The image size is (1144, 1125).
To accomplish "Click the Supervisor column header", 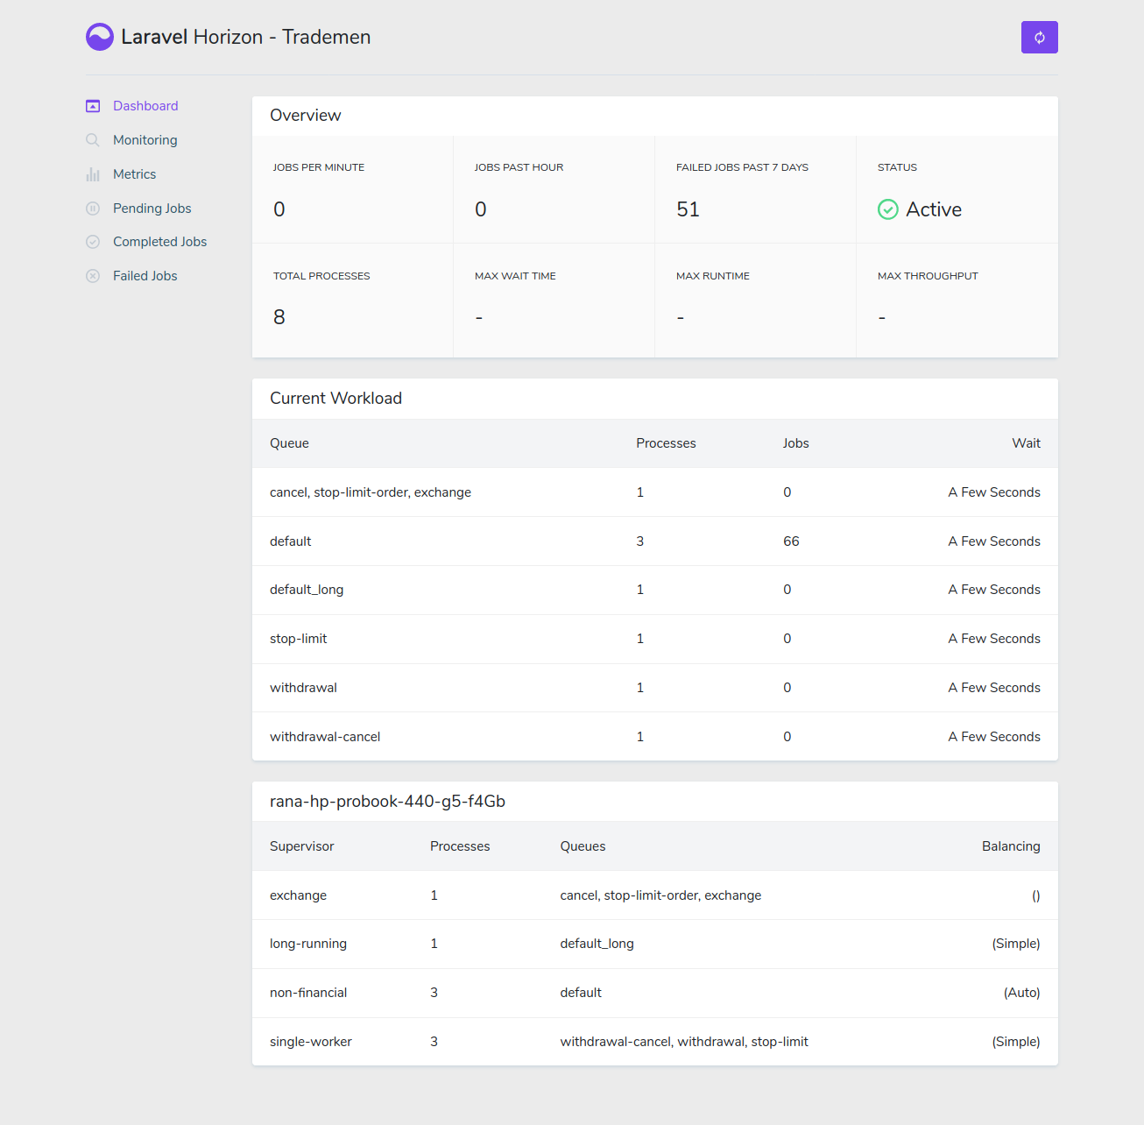I will (302, 846).
